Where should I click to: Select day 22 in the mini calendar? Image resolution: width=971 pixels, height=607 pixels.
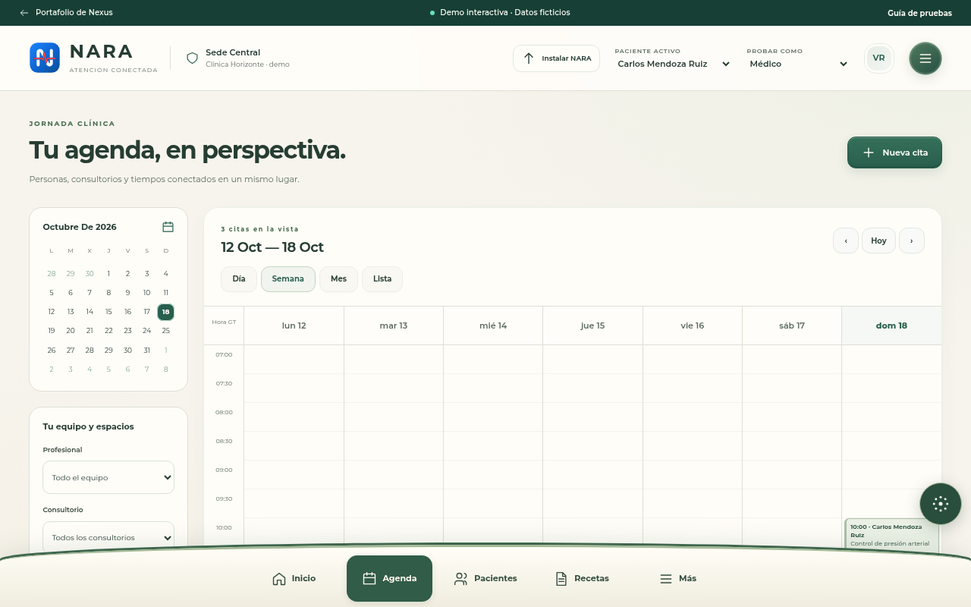pos(108,331)
